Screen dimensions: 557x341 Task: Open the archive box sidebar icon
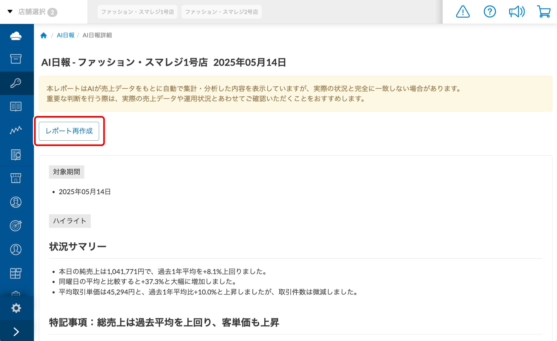(x=16, y=59)
